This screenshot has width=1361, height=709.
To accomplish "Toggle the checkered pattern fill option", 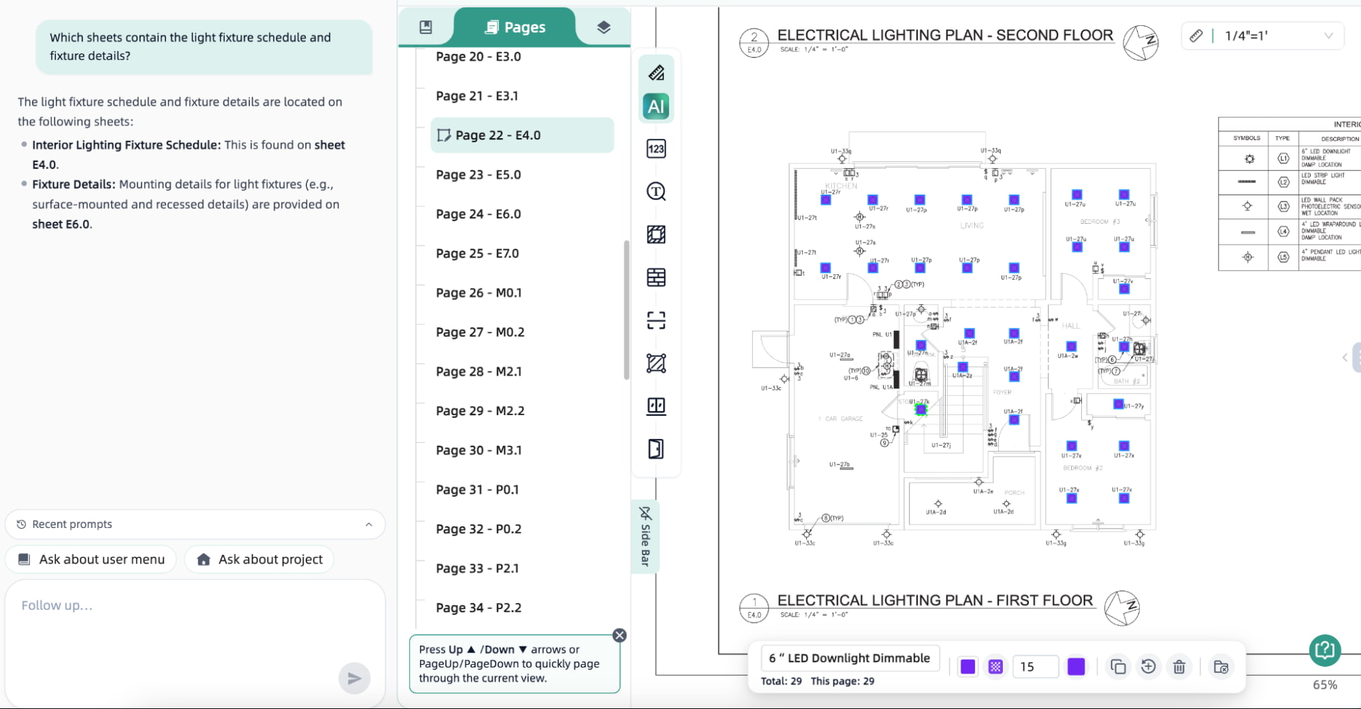I will [x=995, y=667].
